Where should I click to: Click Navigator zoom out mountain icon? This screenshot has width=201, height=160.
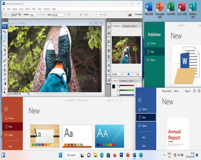coord(122,74)
